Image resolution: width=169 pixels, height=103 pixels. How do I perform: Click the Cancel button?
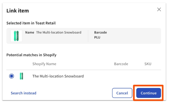tap(122, 93)
